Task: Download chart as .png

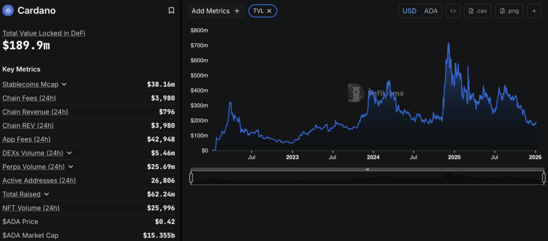Action: [509, 11]
